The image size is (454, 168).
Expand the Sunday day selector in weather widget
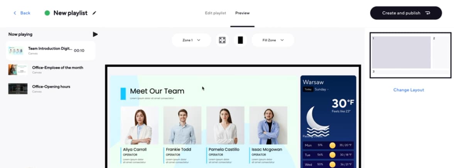click(x=322, y=89)
